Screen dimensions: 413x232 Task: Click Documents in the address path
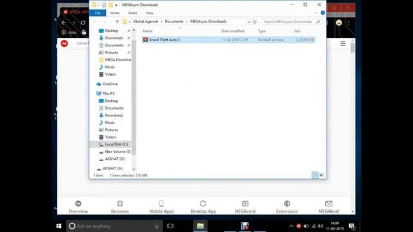point(174,21)
